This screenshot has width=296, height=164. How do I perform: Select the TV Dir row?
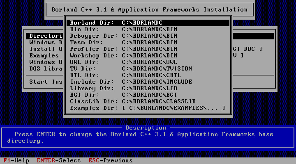pyautogui.click(x=148, y=69)
